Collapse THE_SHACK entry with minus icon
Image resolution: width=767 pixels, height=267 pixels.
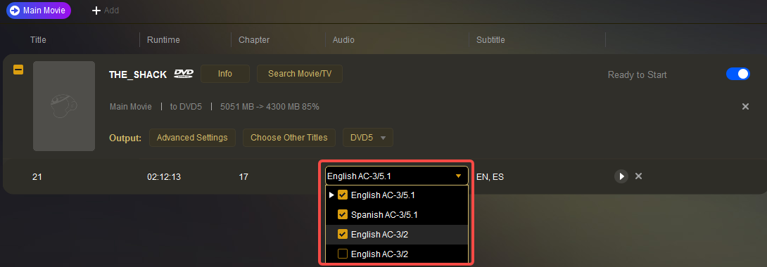click(x=18, y=70)
